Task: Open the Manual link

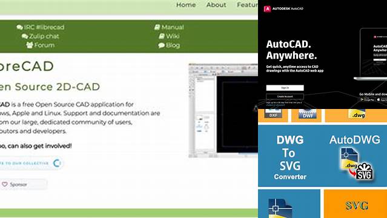Action: [x=173, y=27]
